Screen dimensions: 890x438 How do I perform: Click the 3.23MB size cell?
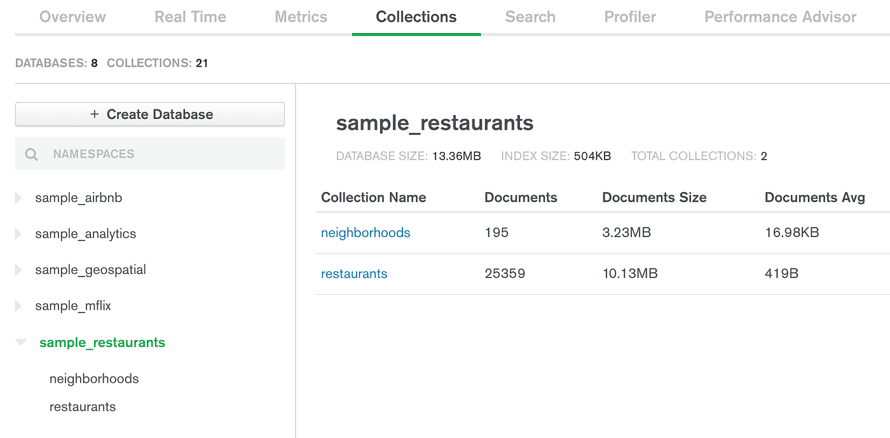tap(626, 233)
